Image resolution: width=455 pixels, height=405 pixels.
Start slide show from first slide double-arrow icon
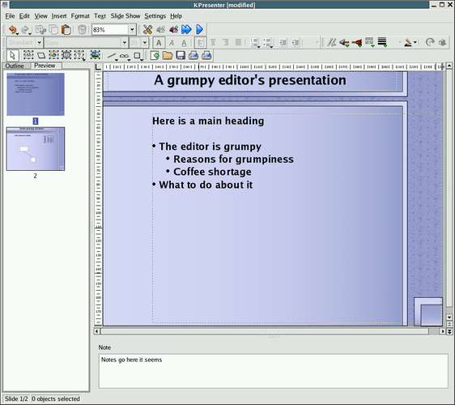pos(186,30)
